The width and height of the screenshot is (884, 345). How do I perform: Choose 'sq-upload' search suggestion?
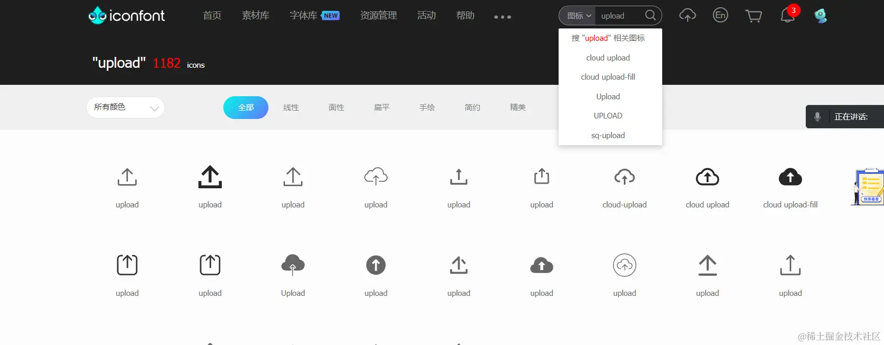[608, 136]
